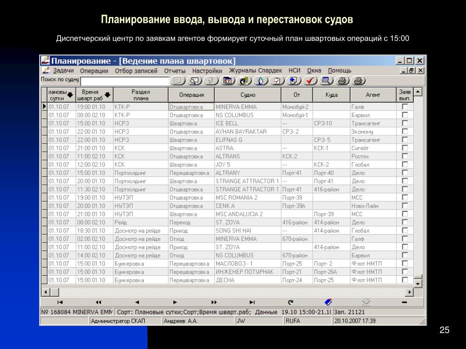This screenshot has height=349, width=466.
Task: Click the Операция column header
Action: tap(192, 95)
